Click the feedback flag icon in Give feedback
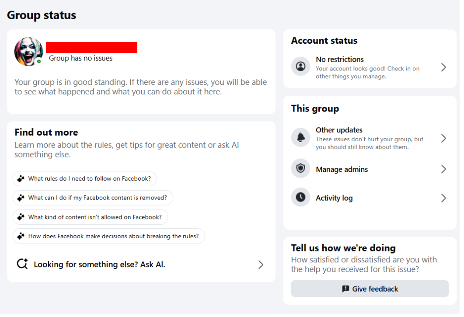The width and height of the screenshot is (464, 317). coord(345,289)
